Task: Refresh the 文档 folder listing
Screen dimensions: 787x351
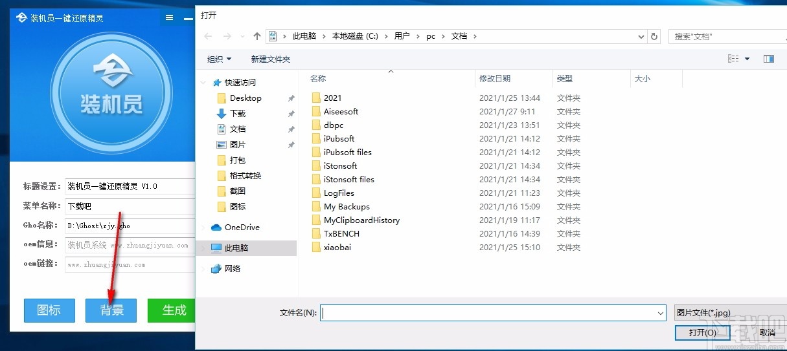Action: [x=654, y=36]
